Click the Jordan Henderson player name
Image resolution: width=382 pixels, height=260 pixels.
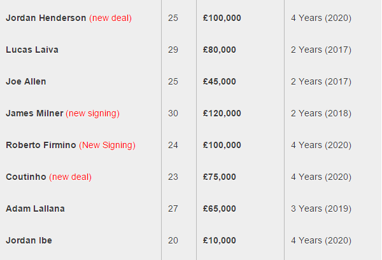click(x=46, y=18)
